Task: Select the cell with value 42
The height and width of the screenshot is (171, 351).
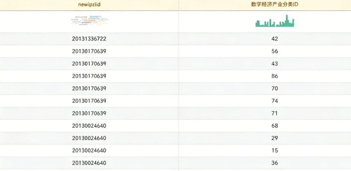Action: [x=275, y=39]
